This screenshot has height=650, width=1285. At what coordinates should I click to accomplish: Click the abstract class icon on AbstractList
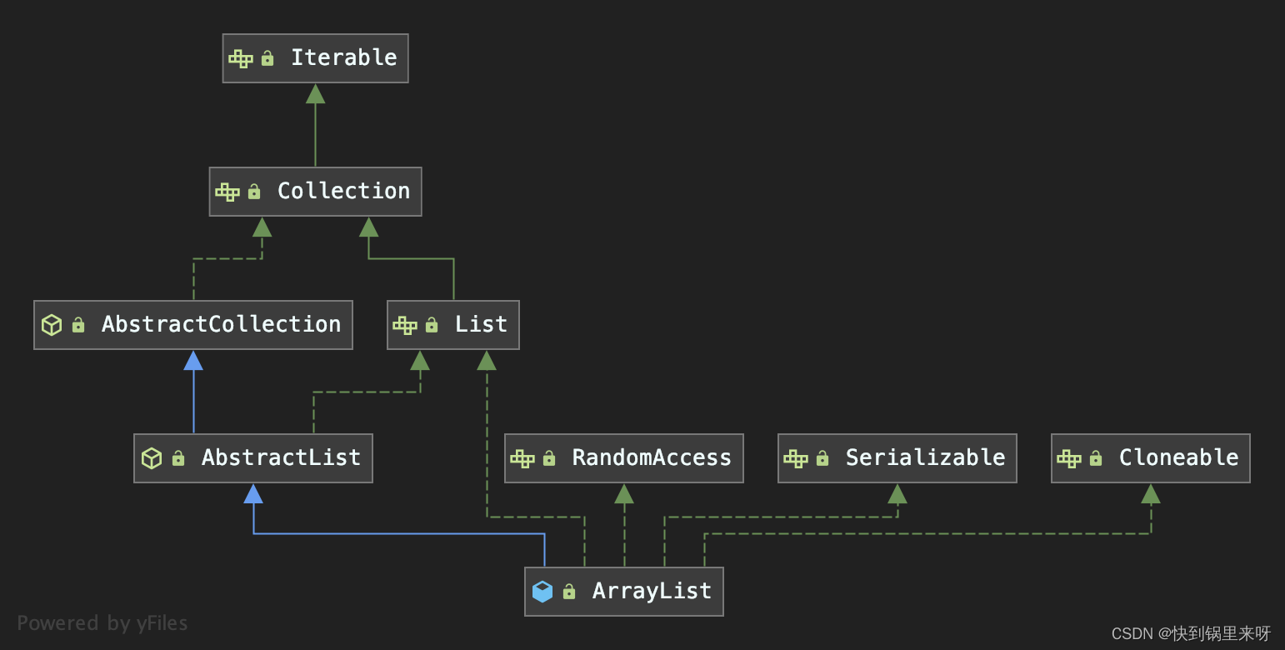(x=152, y=458)
